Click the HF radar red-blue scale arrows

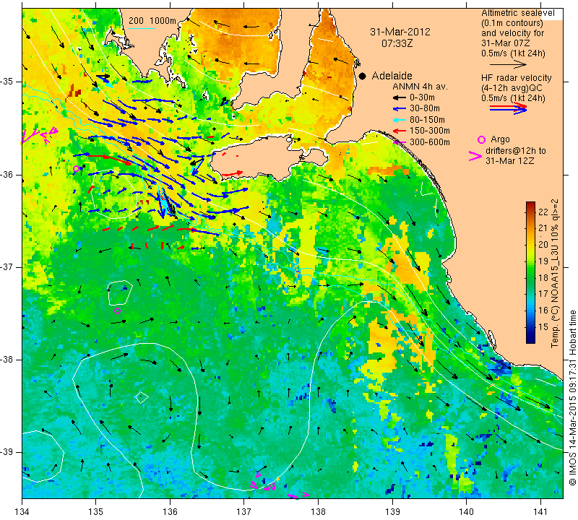[x=509, y=108]
